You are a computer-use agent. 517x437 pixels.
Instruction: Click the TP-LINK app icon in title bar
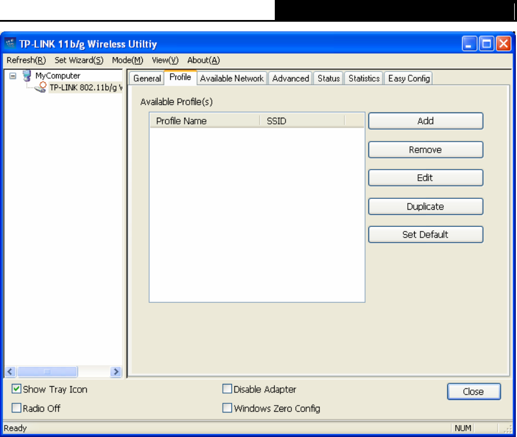coord(10,43)
